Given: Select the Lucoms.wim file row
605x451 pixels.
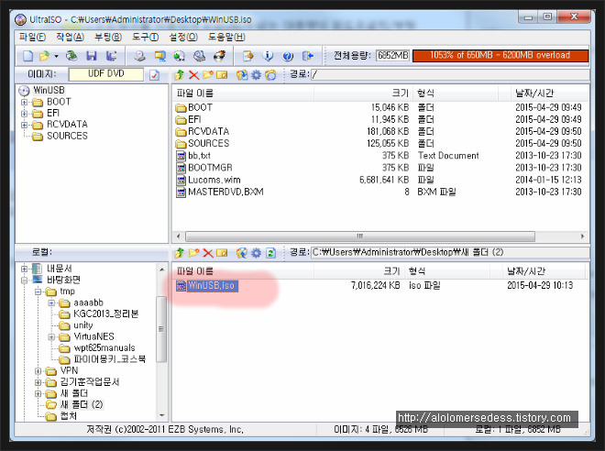Looking at the screenshot, I should [380, 180].
